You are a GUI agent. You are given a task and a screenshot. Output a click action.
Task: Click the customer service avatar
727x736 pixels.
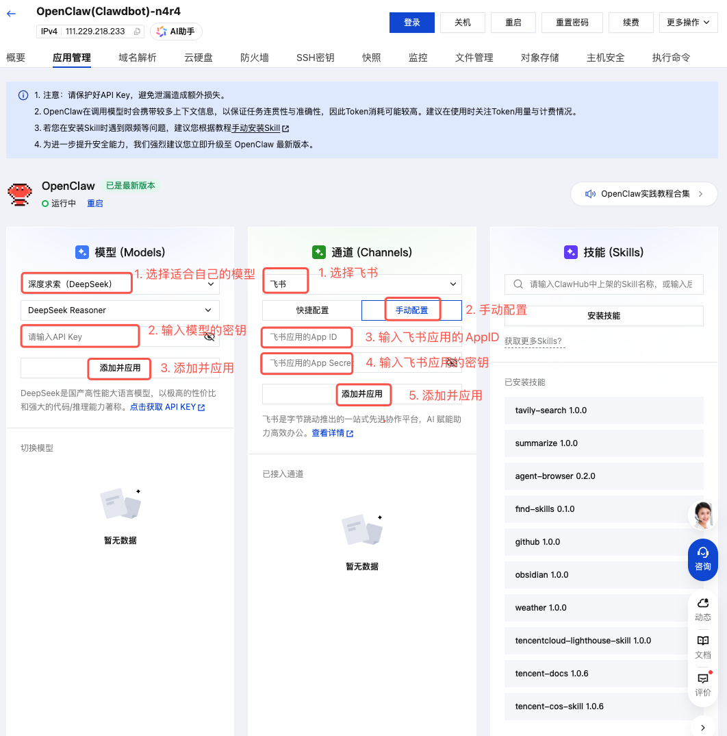tap(702, 516)
